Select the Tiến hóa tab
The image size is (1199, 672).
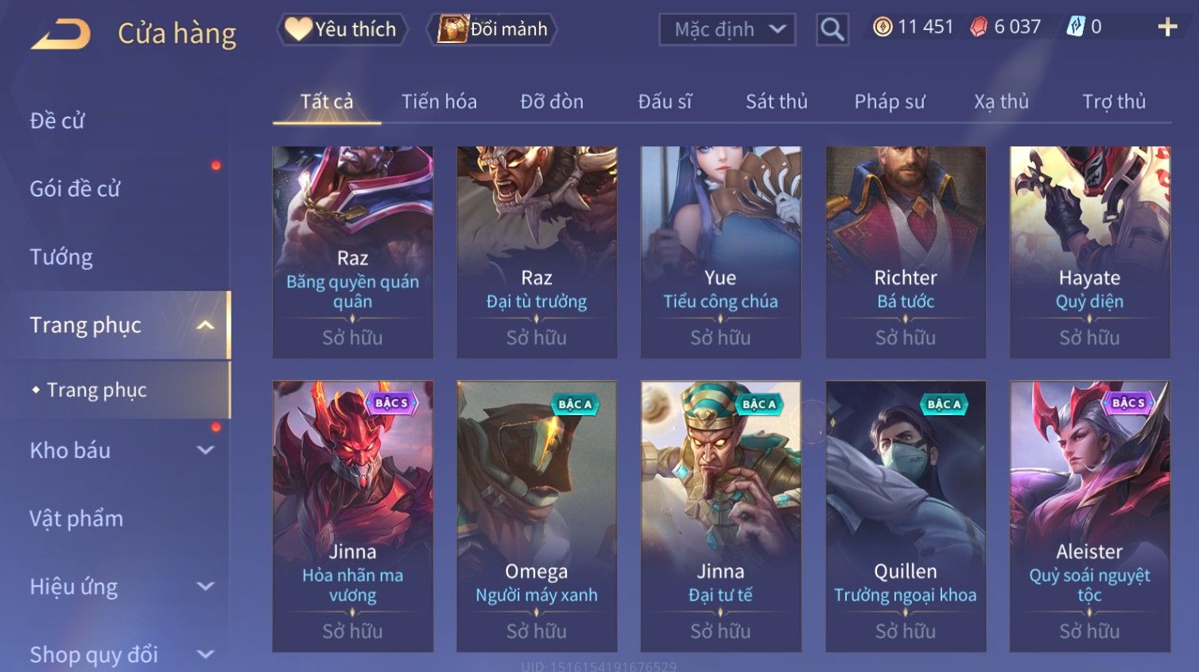coord(439,102)
